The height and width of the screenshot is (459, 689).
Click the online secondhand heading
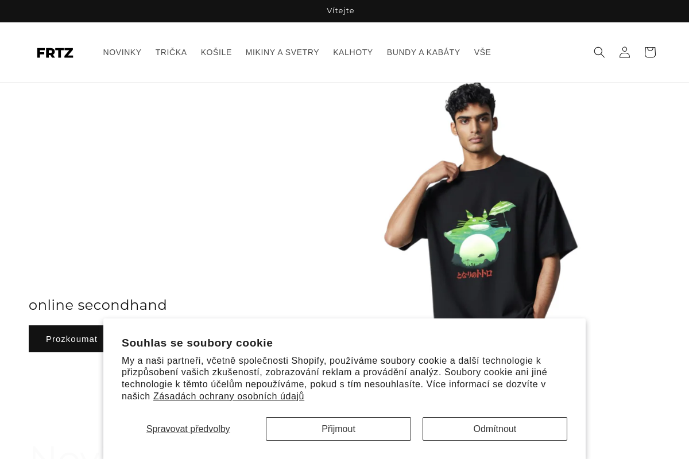[98, 305]
